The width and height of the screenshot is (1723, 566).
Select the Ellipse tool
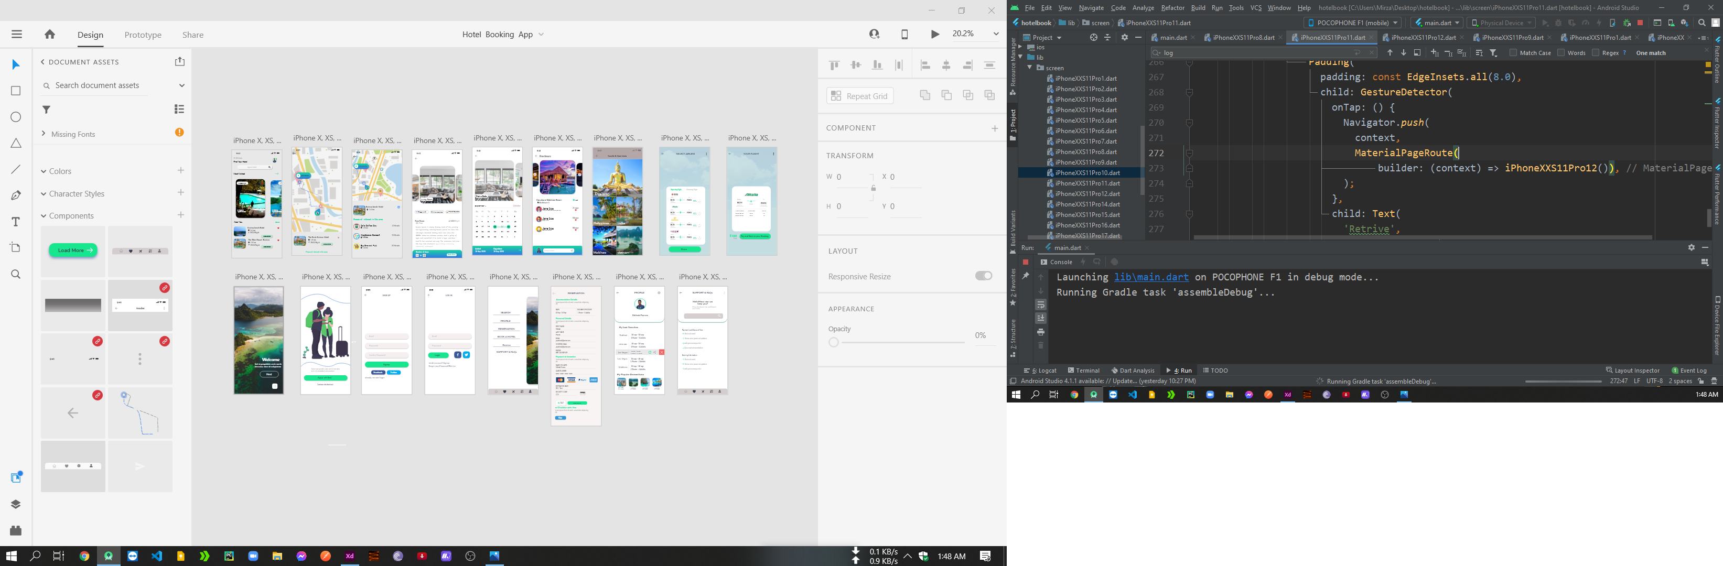(16, 117)
